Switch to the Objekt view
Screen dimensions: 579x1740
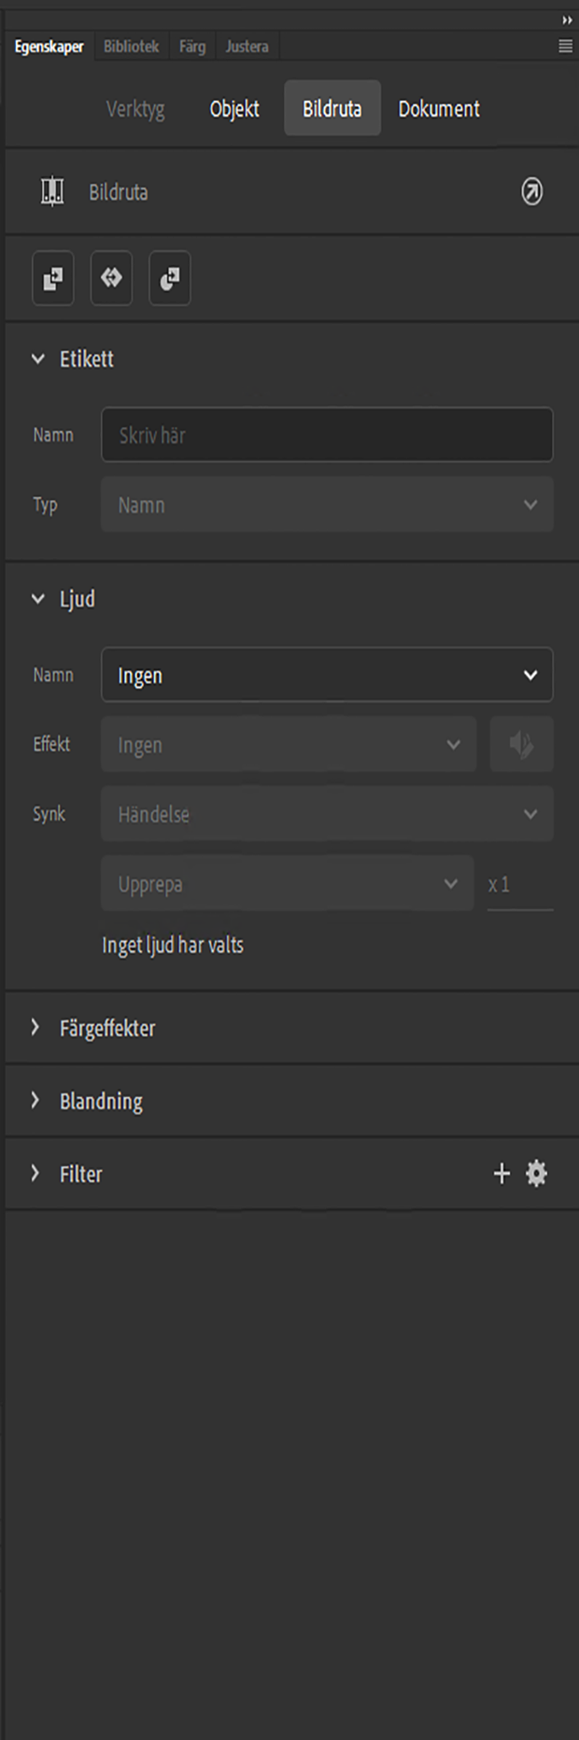(233, 108)
